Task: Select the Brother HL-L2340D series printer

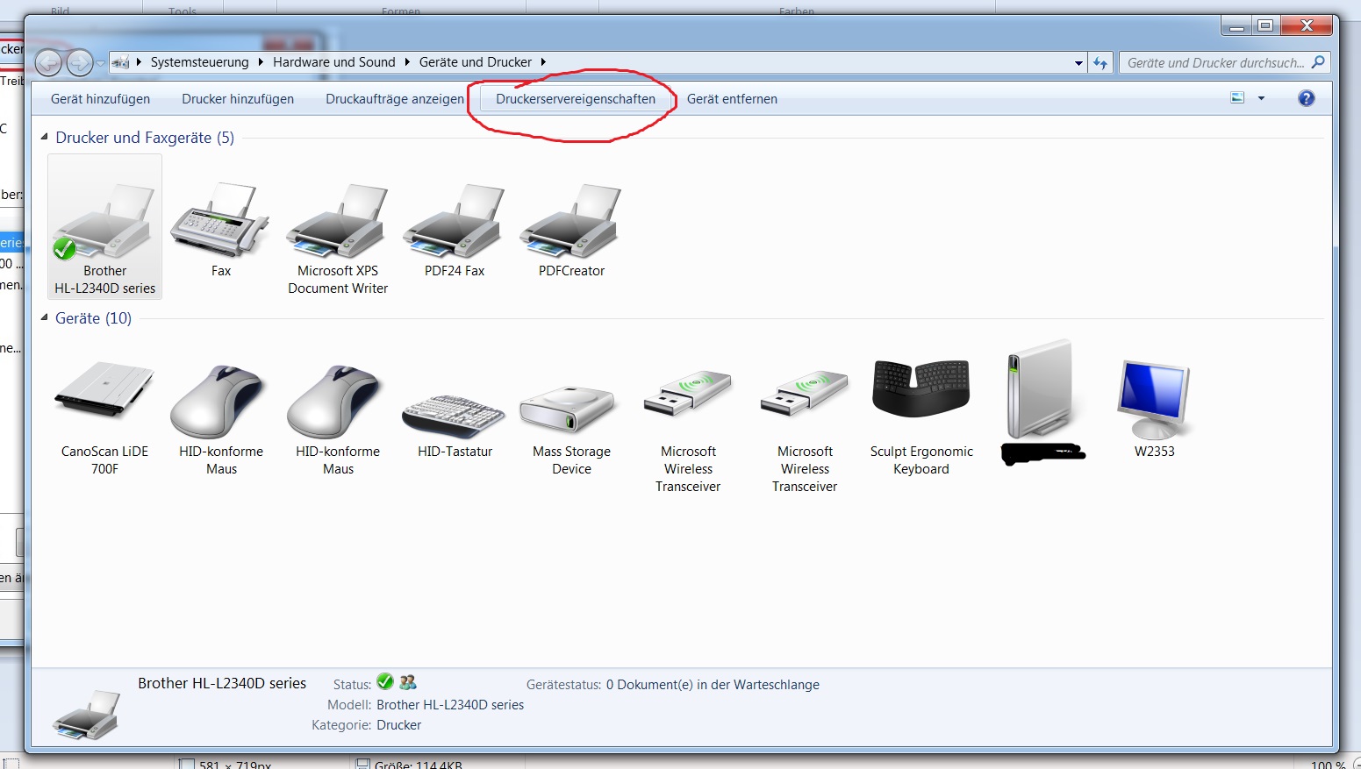Action: click(x=104, y=226)
